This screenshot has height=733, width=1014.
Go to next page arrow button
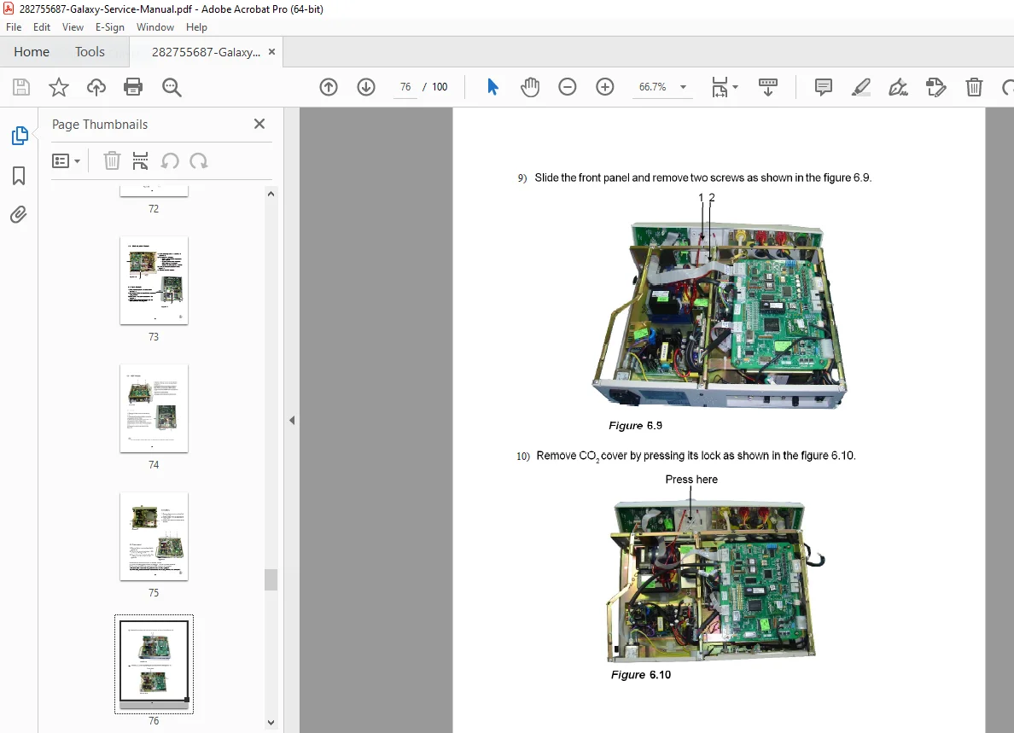(366, 87)
